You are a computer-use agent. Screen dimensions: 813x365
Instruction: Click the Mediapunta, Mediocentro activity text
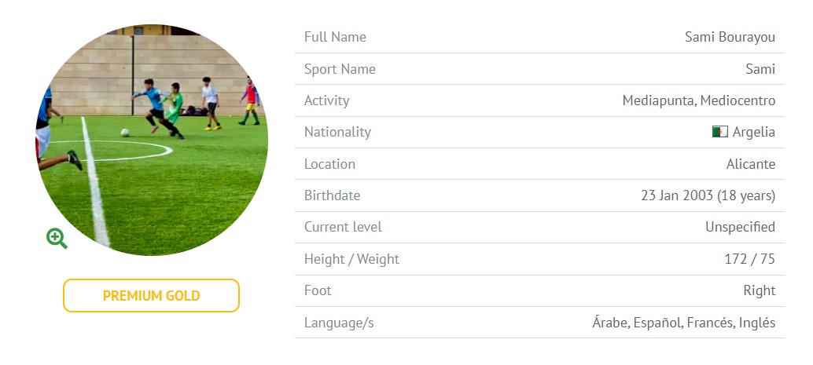tap(698, 100)
